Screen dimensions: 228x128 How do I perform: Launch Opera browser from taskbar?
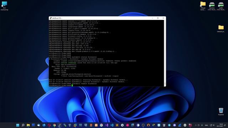(49, 125)
